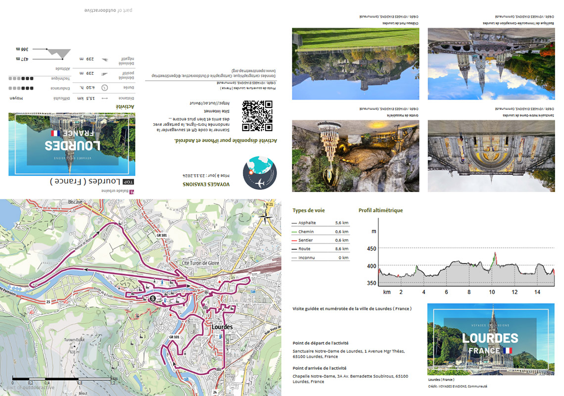Click the Lourdes city label on the map
Screen dimensions: 564x396
coord(222,327)
